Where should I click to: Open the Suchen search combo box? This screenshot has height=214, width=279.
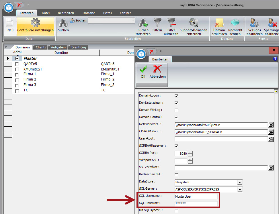pyautogui.click(x=133, y=20)
